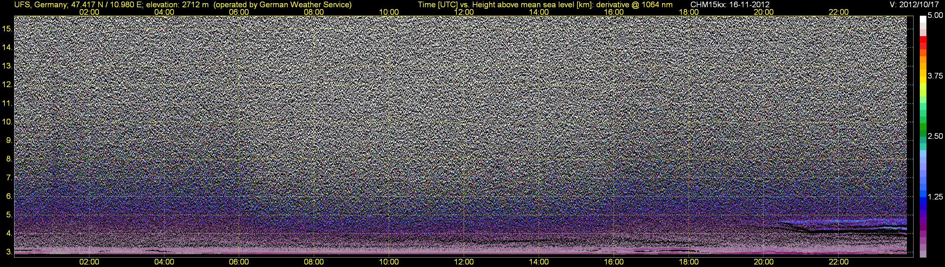This screenshot has height=267, width=945.
Task: Click the 'elevation: 2712 m' text
Action: tap(177, 5)
